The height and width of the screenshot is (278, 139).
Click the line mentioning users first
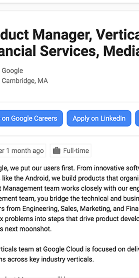coord(69,168)
